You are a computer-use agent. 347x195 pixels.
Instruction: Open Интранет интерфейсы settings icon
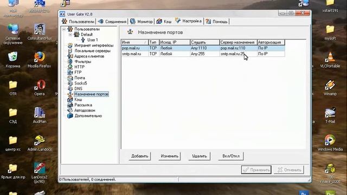click(x=70, y=45)
